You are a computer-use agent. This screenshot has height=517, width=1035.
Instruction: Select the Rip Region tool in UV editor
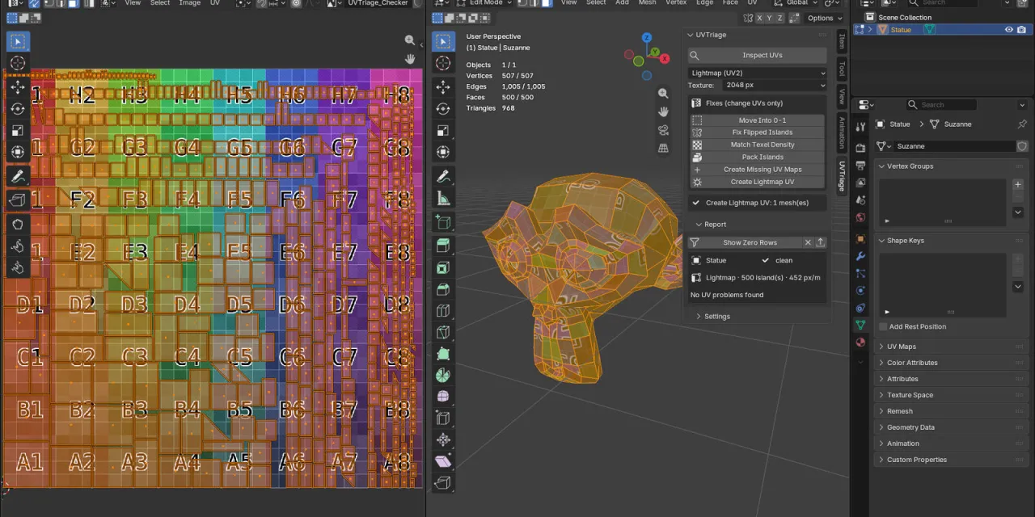pyautogui.click(x=18, y=199)
